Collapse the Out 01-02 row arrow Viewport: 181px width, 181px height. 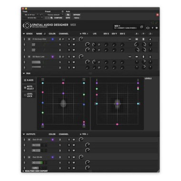tap(29, 140)
